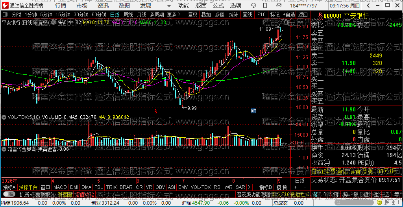Collapse the VOL-TDX indicator panel chevron
This screenshot has width=403, height=207.
4,117
